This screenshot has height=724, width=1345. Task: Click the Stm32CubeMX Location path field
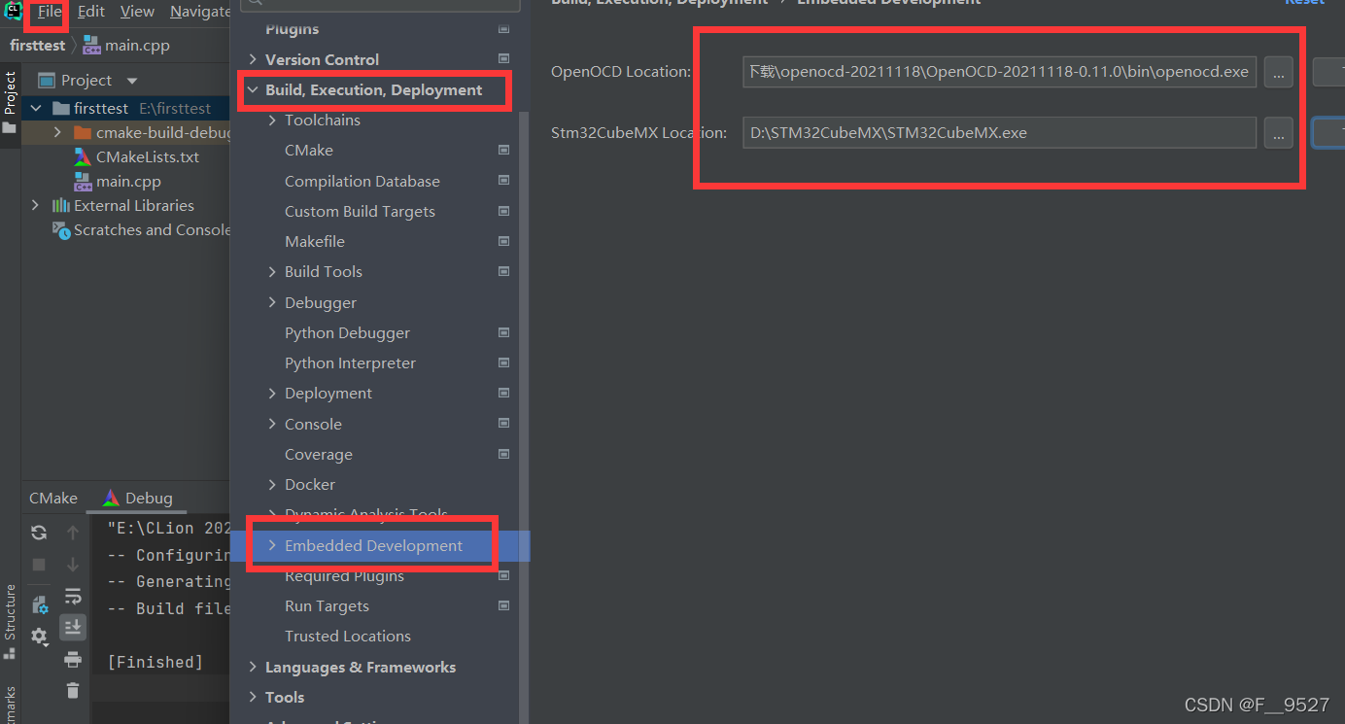[1000, 132]
